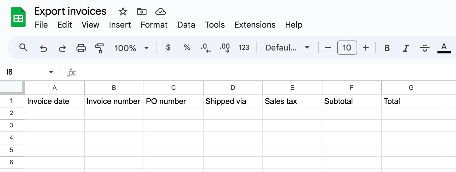Click the undo arrow icon

(44, 48)
